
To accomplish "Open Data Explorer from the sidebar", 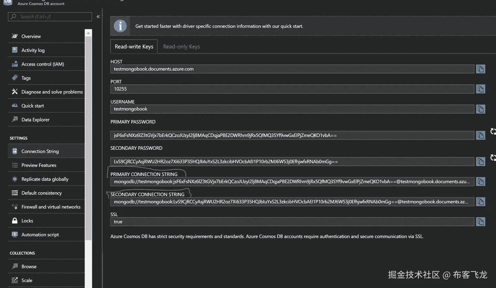I will tap(35, 119).
